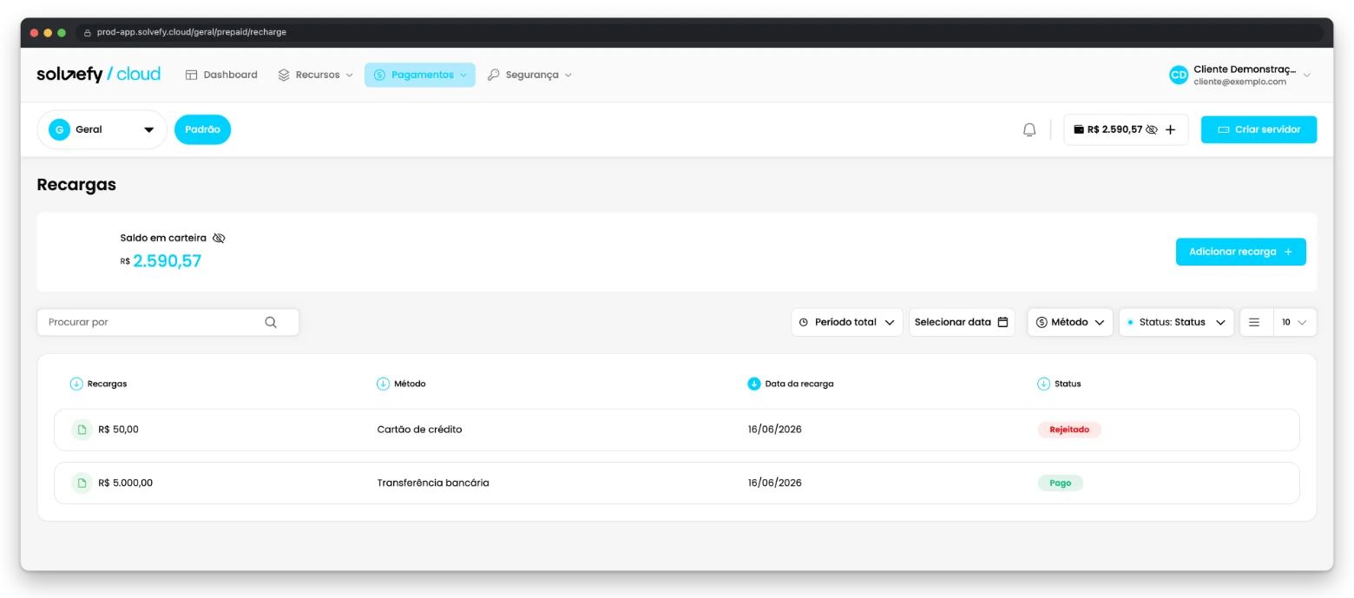The image size is (1354, 598).
Task: Open the Segurança menu
Action: [529, 75]
